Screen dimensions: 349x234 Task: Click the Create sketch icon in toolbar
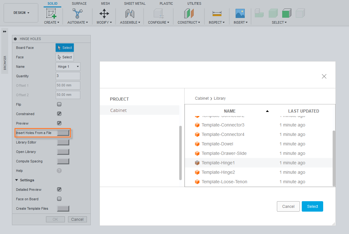(x=51, y=14)
